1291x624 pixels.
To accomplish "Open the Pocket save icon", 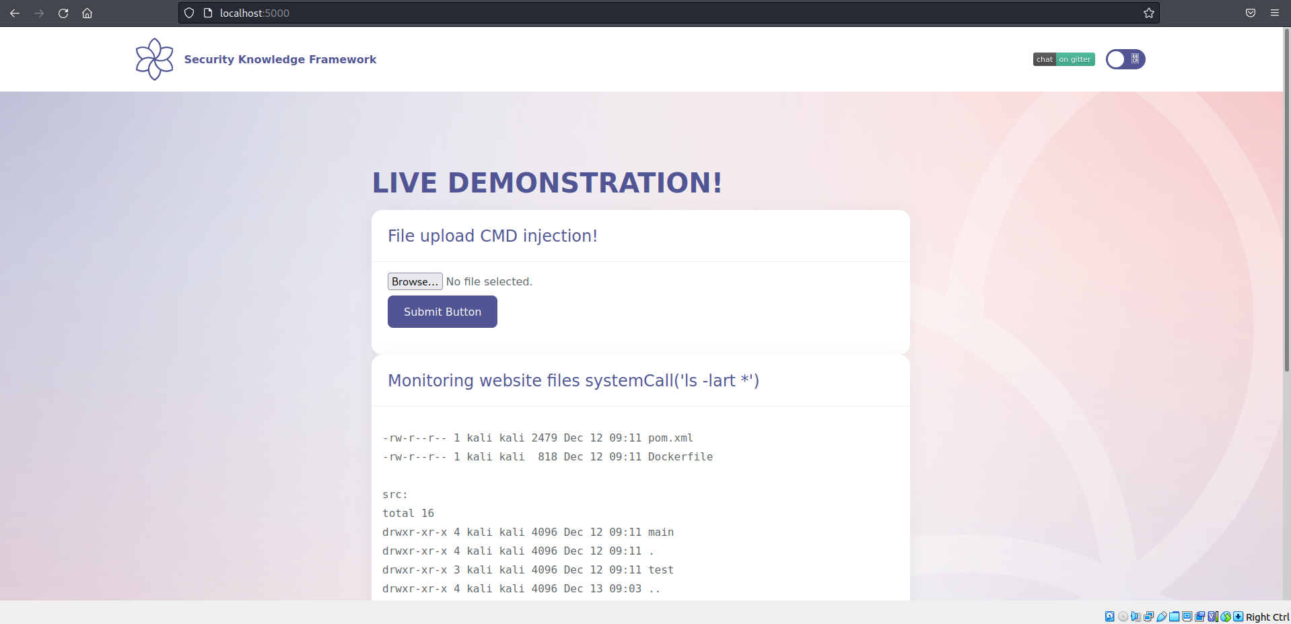I will tap(1251, 13).
